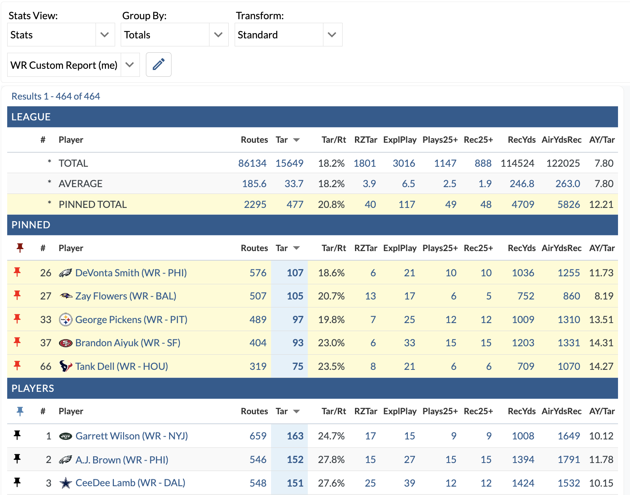630x495 pixels.
Task: Open CeeDee Lamb player page
Action: (130, 483)
